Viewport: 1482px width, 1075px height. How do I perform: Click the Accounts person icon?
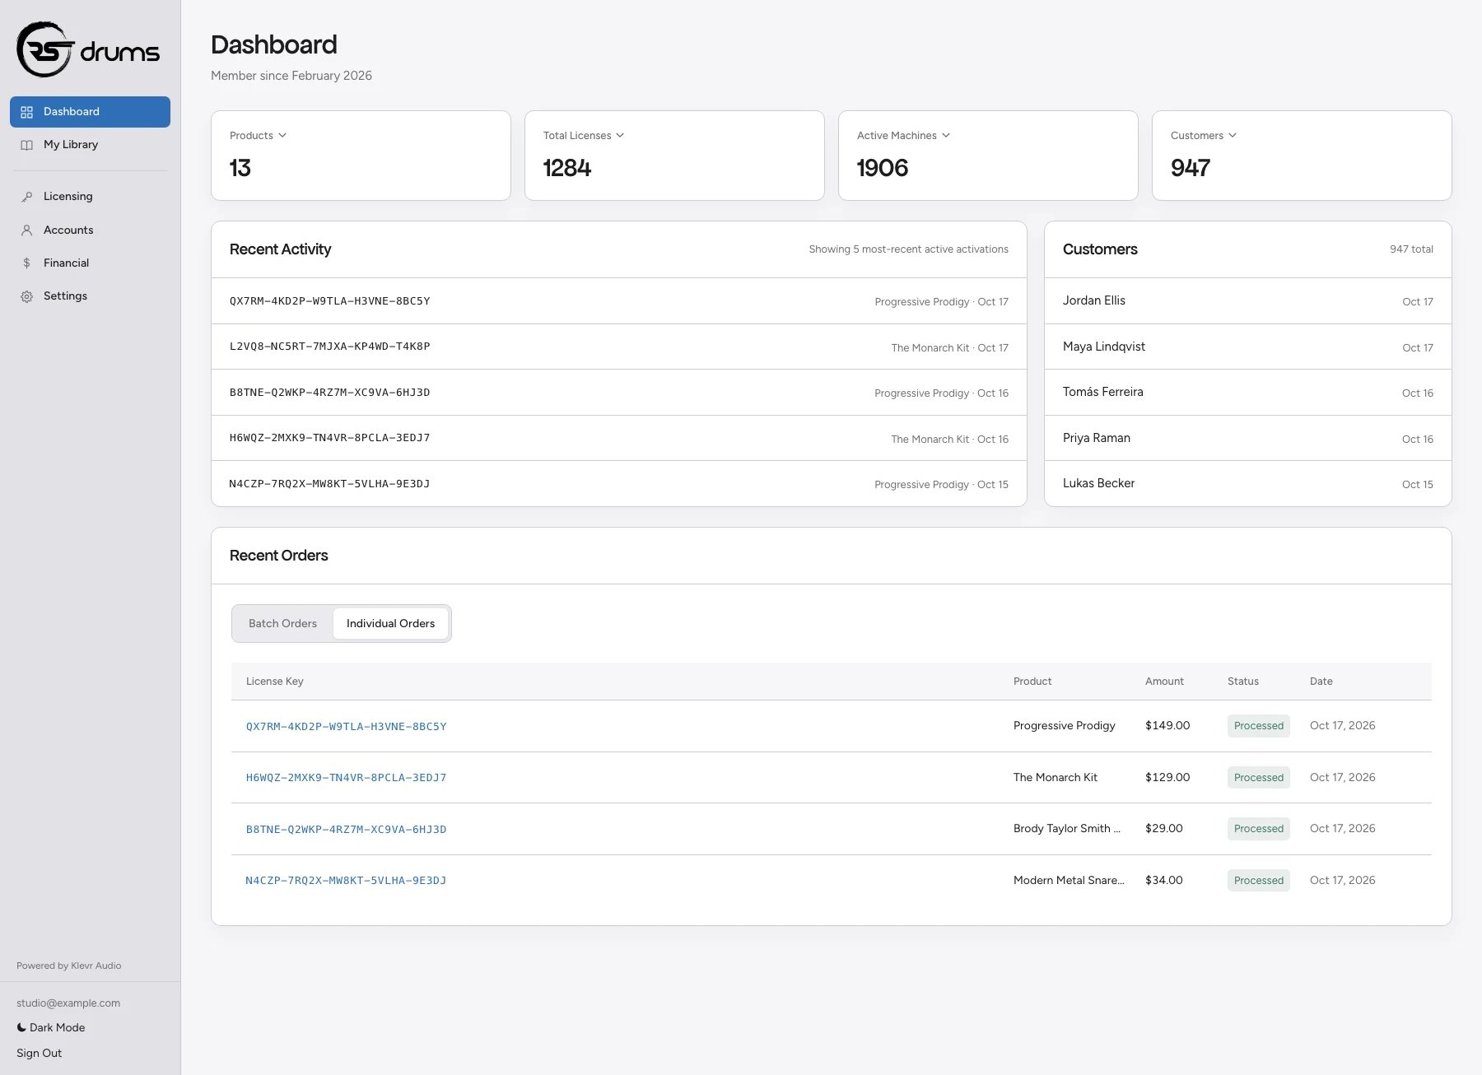pyautogui.click(x=26, y=230)
